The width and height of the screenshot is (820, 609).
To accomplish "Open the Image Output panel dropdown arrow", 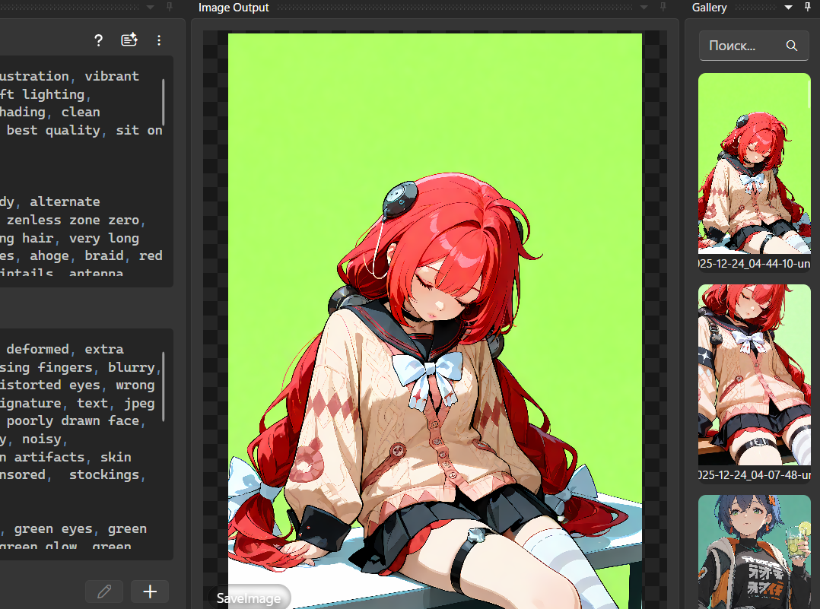I will click(644, 8).
